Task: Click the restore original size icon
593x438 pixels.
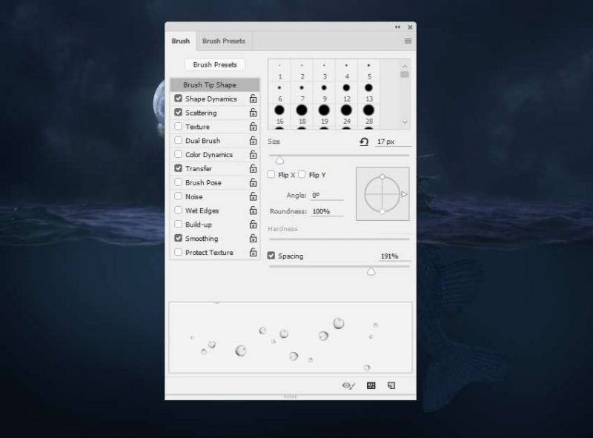Action: pyautogui.click(x=364, y=141)
